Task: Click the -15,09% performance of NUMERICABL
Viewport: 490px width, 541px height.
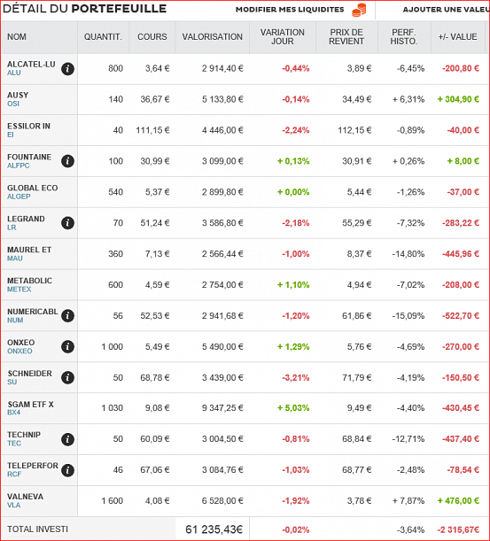Action: tap(408, 316)
